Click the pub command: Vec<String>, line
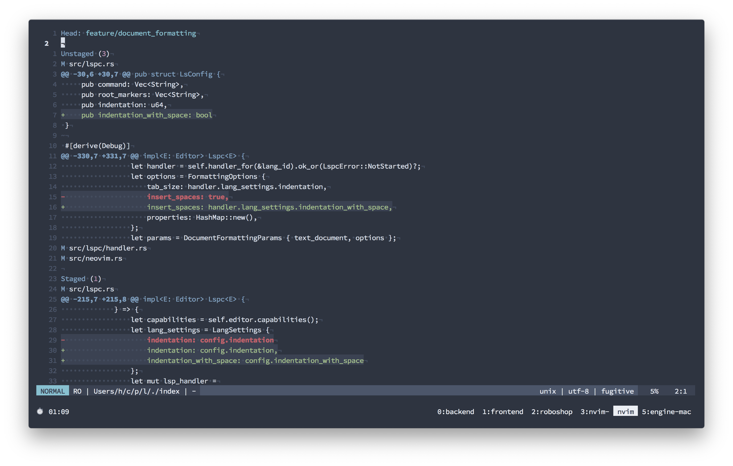Viewport: 733px width, 466px height. (x=132, y=84)
